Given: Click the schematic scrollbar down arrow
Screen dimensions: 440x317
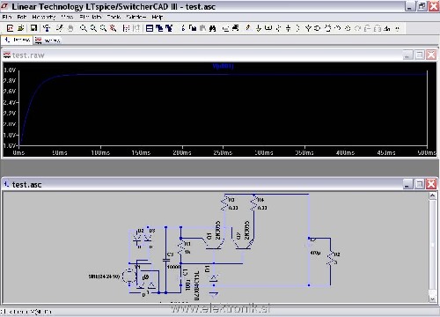Looking at the screenshot, I should tap(433, 299).
